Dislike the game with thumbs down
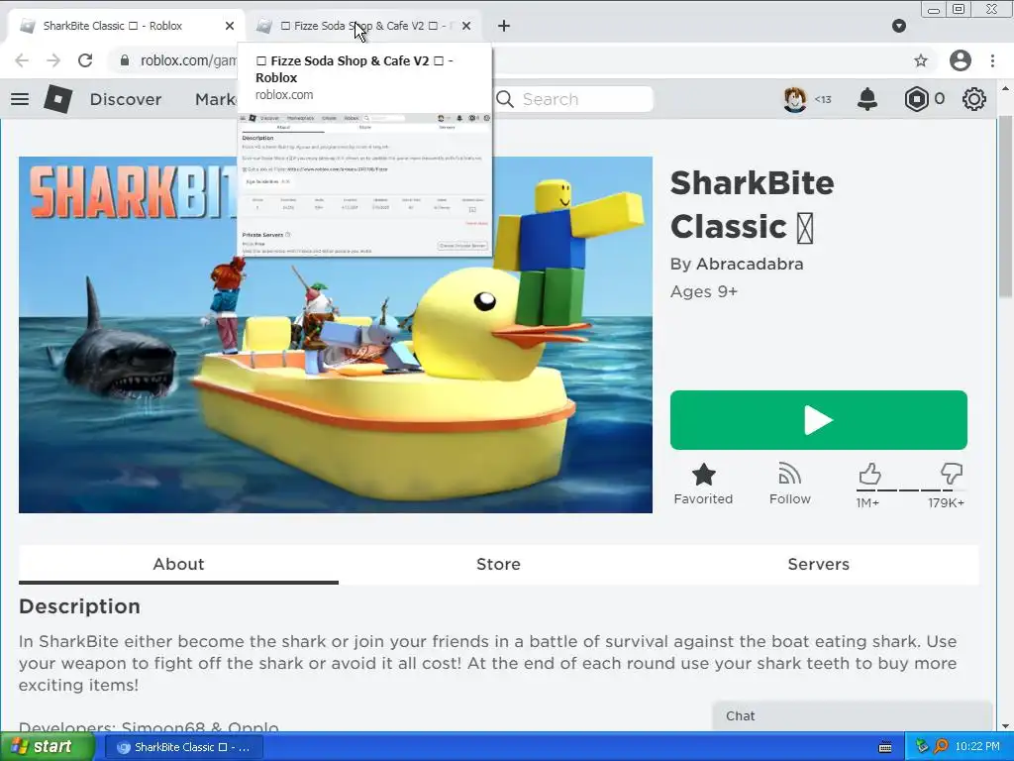 click(952, 475)
